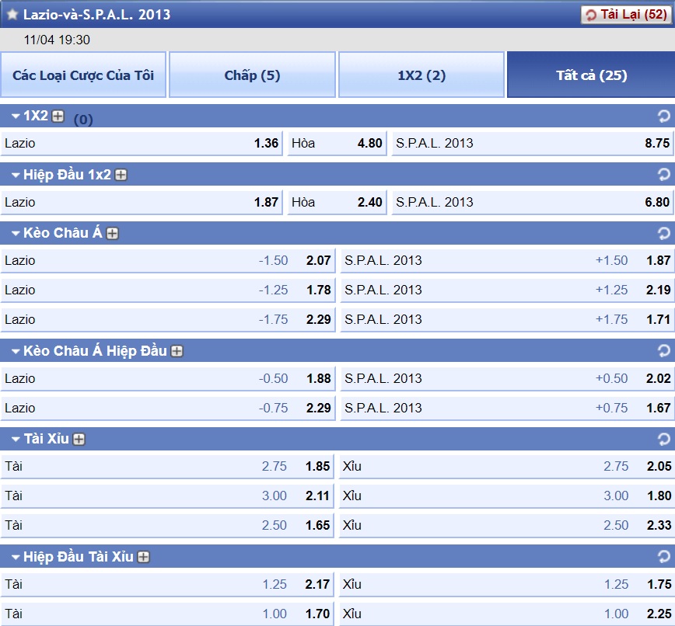Image resolution: width=675 pixels, height=626 pixels.
Task: Refresh the Kèo Châu Á Hiệp Đầu section
Action: [x=663, y=351]
